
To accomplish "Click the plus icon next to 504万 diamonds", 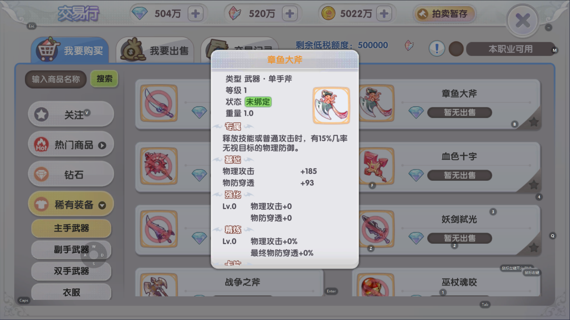I will (196, 14).
